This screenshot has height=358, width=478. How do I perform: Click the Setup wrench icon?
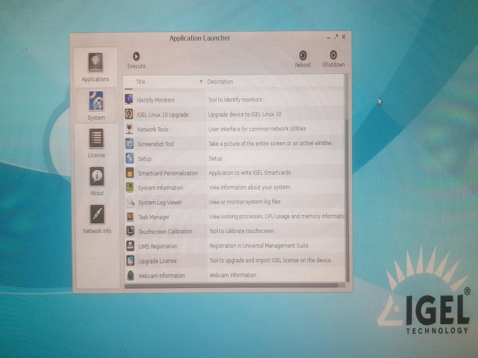[129, 158]
